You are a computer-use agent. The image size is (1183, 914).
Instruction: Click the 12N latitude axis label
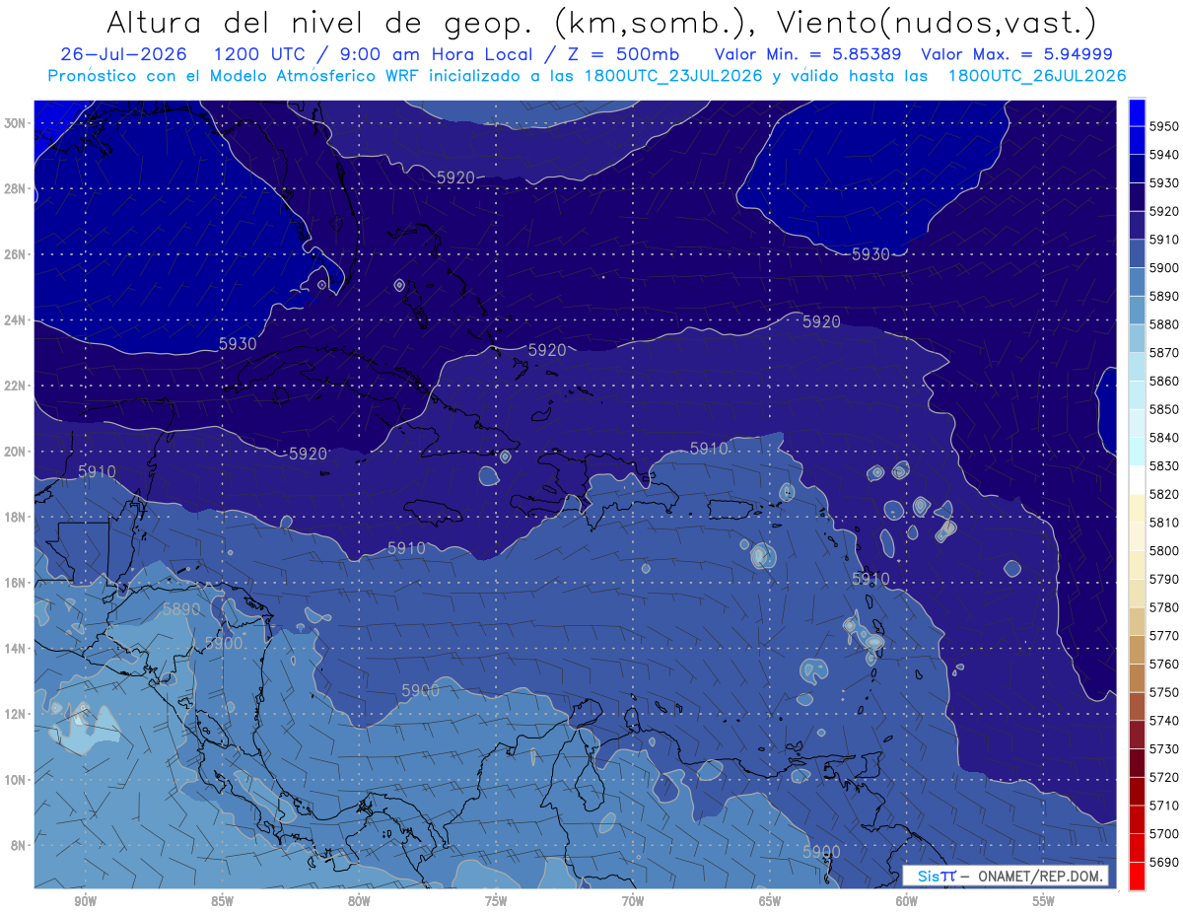coord(15,714)
